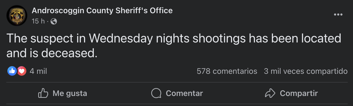353x106 pixels.
Task: Open the 3 mil veces compartido link
Action: (x=306, y=71)
